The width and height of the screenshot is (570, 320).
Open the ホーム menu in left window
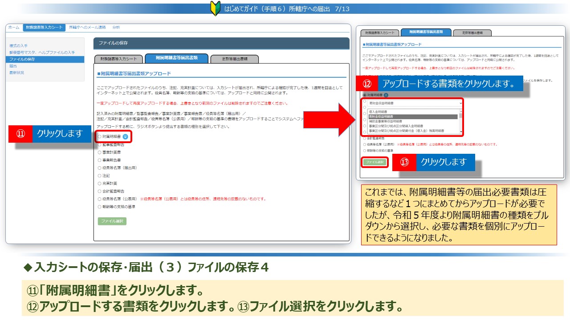tap(14, 28)
